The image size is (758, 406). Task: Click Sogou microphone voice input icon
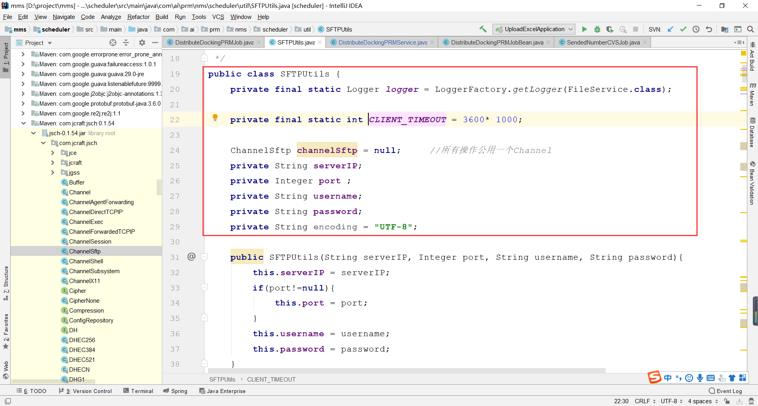pos(700,378)
